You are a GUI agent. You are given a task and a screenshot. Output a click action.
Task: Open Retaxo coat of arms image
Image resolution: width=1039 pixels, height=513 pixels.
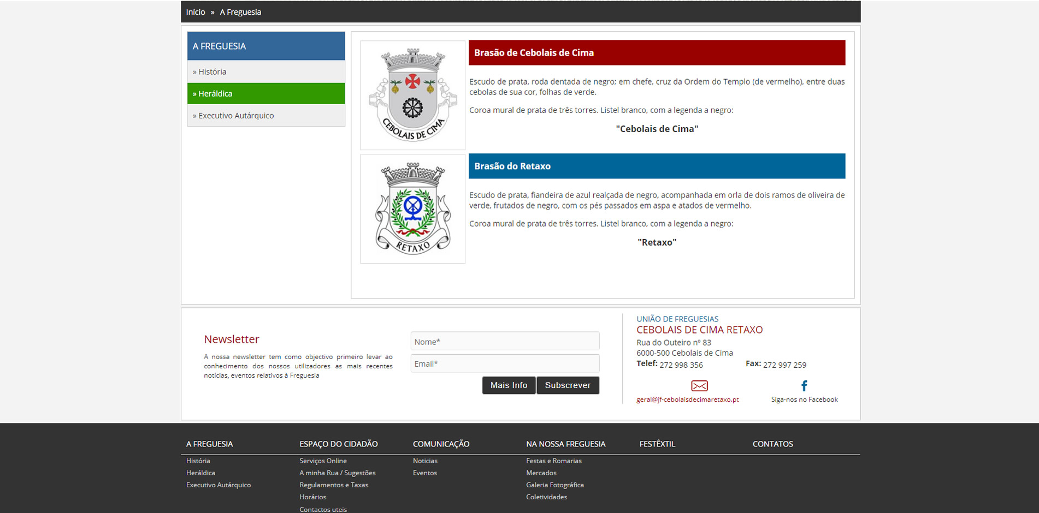click(413, 208)
